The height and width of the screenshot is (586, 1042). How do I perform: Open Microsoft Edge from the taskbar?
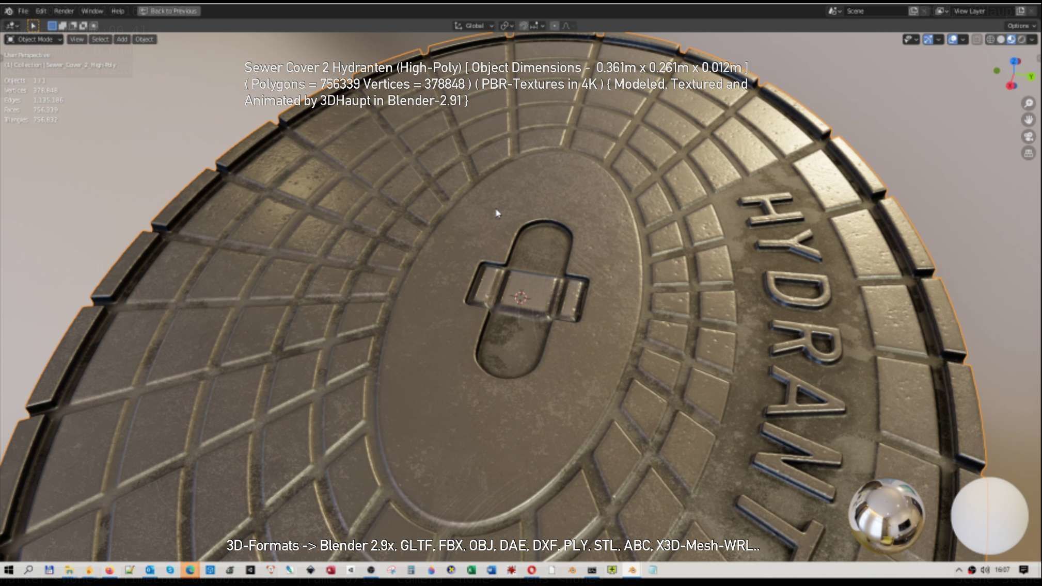[190, 570]
